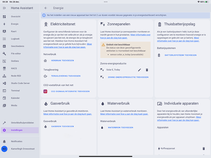Image resolution: width=211 pixels, height=158 pixels.
Task: Collapse the sidebar with the menu icon
Action: tap(4, 8)
